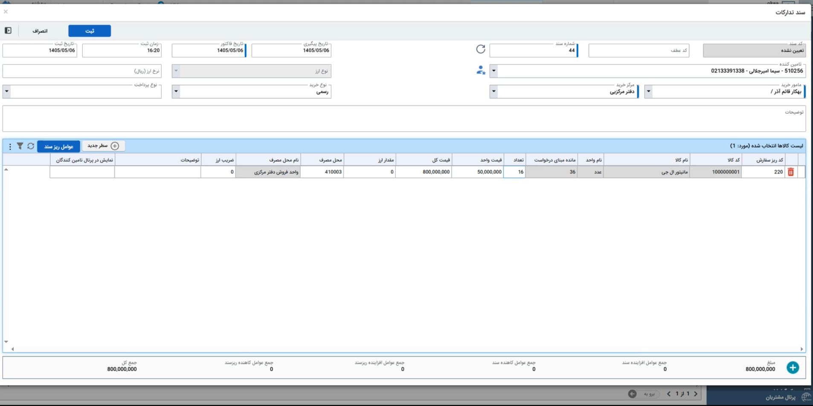Click the کد عطف input field
The height and width of the screenshot is (406, 813).
[x=639, y=50]
